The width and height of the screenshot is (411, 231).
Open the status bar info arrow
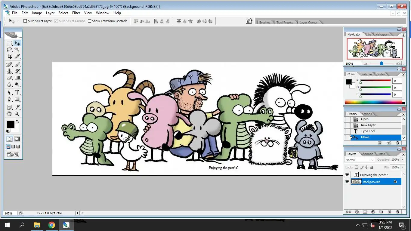coord(77,213)
